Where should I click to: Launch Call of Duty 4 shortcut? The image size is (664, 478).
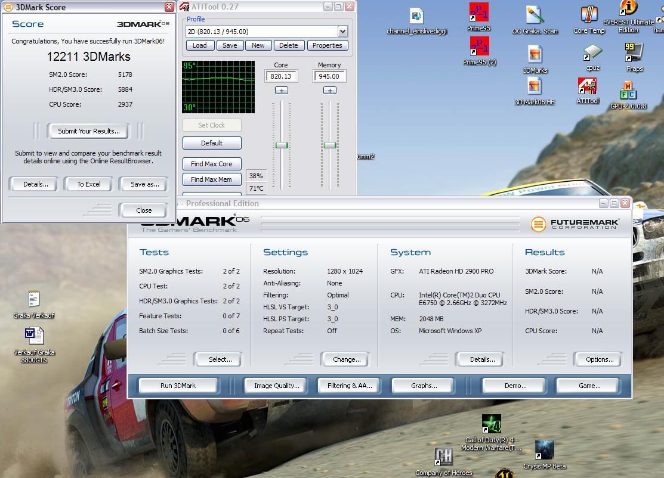tap(491, 432)
